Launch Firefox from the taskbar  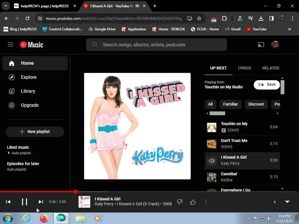tap(44, 218)
